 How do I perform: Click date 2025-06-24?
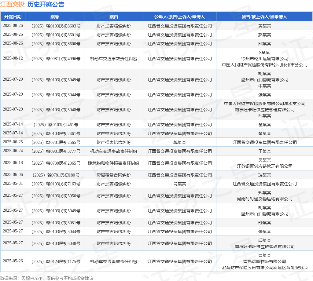click(x=13, y=151)
